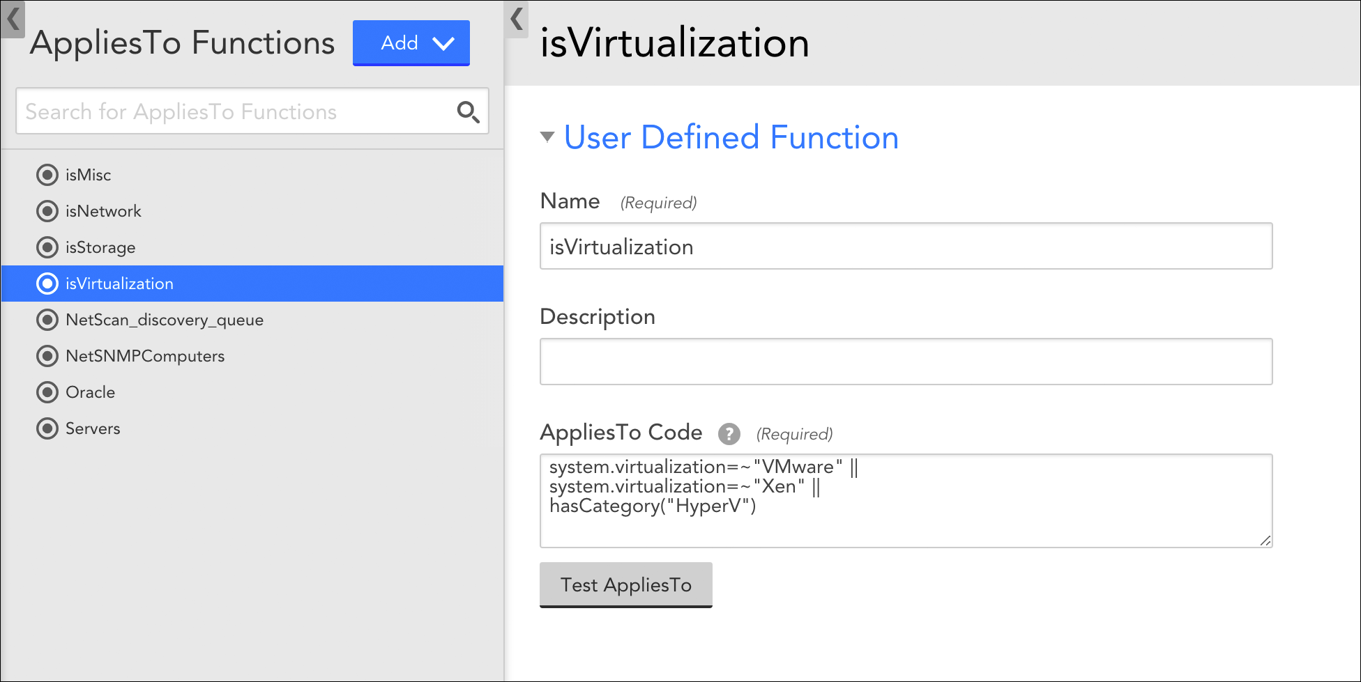
Task: Run the Test AppliesTo button
Action: point(626,585)
